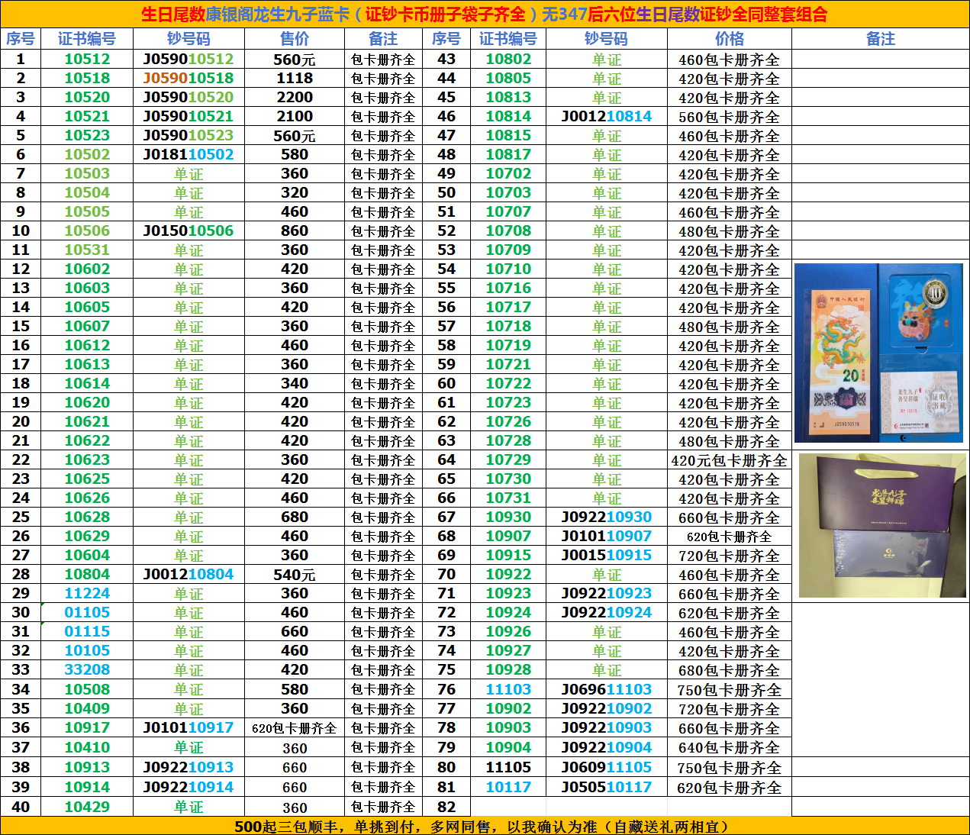The image size is (970, 835).
Task: Click the 420元包卡册齐全 cell in row 64
Action: tap(729, 460)
